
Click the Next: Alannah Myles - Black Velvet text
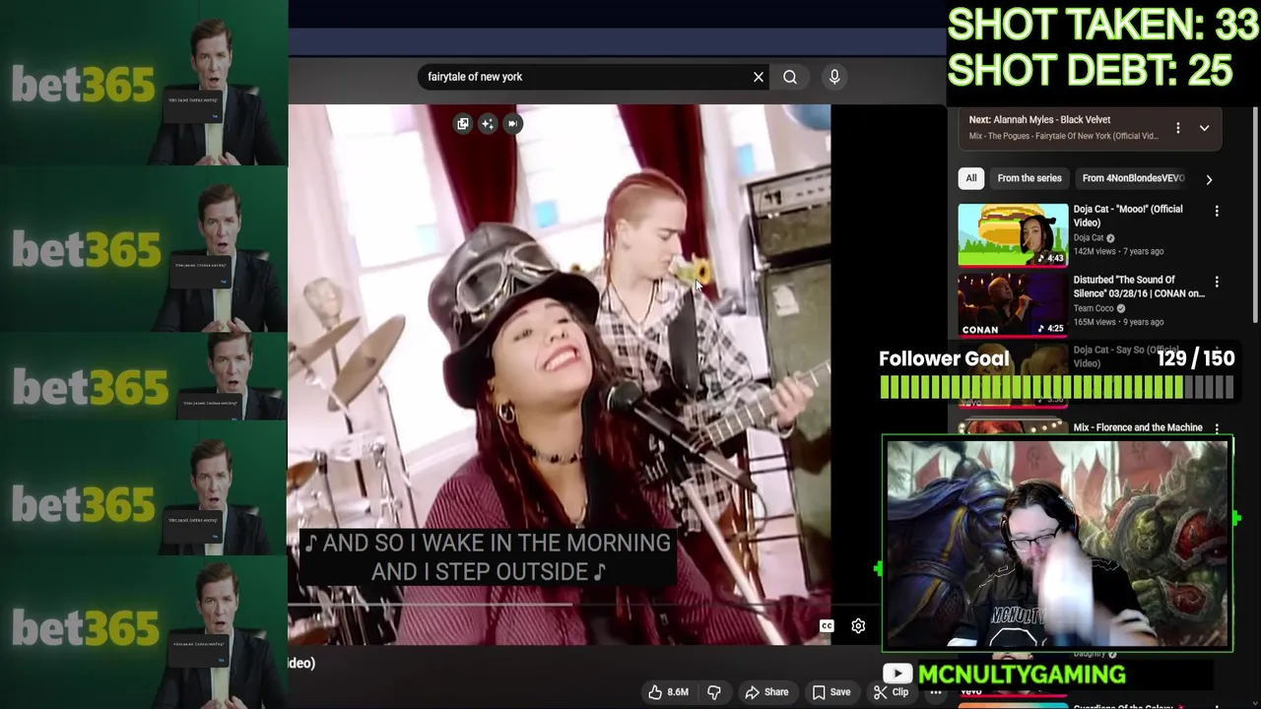click(x=1039, y=120)
